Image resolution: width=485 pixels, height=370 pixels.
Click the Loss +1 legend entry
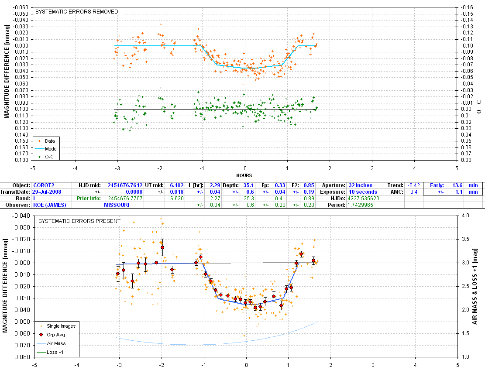tap(50, 352)
